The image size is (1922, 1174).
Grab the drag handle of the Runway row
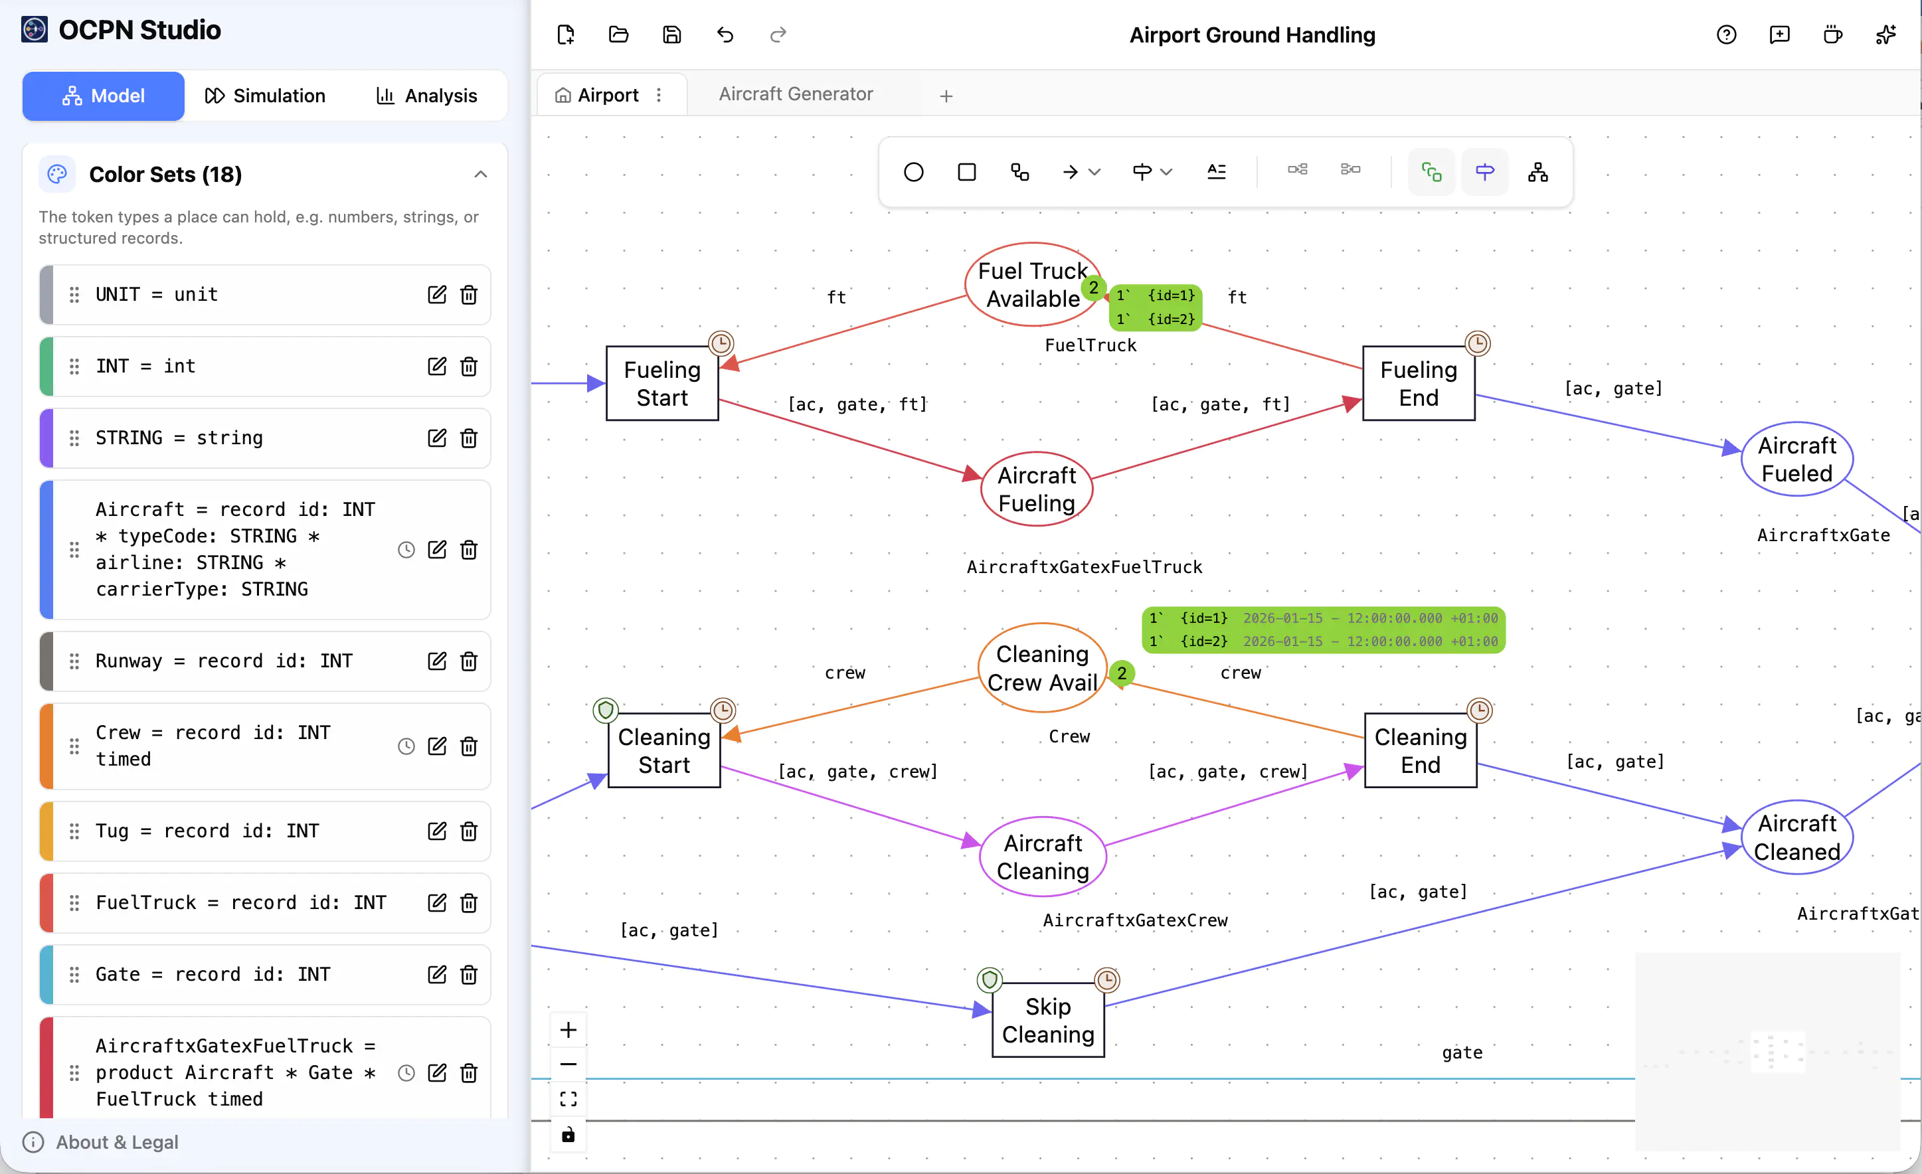(x=74, y=661)
